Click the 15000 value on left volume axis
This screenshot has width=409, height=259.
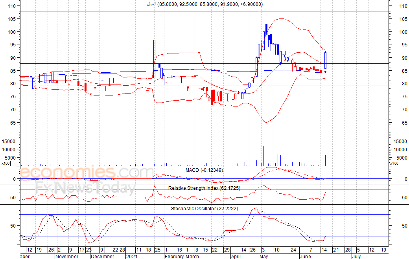(9, 141)
